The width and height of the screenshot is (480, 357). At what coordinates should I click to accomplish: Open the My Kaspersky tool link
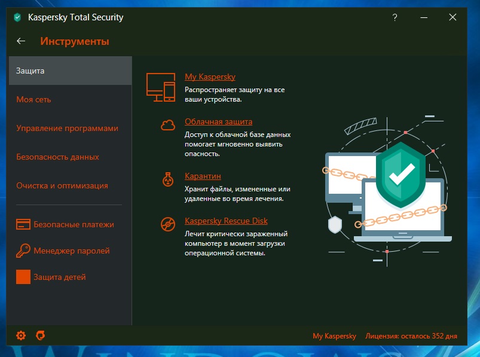[x=210, y=77]
